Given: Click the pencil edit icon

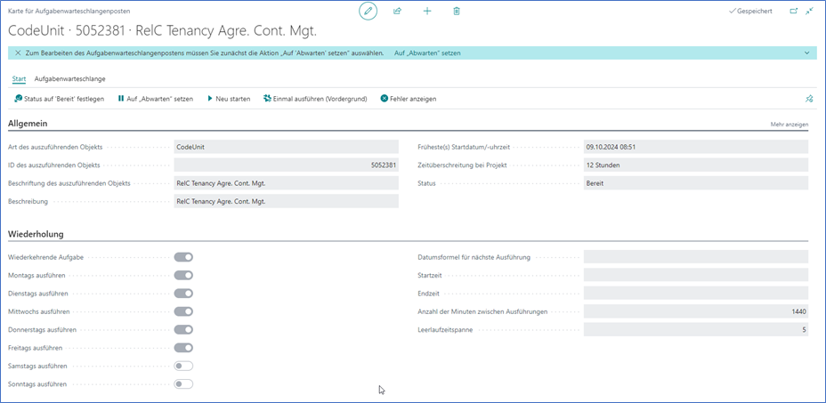Looking at the screenshot, I should tap(368, 11).
